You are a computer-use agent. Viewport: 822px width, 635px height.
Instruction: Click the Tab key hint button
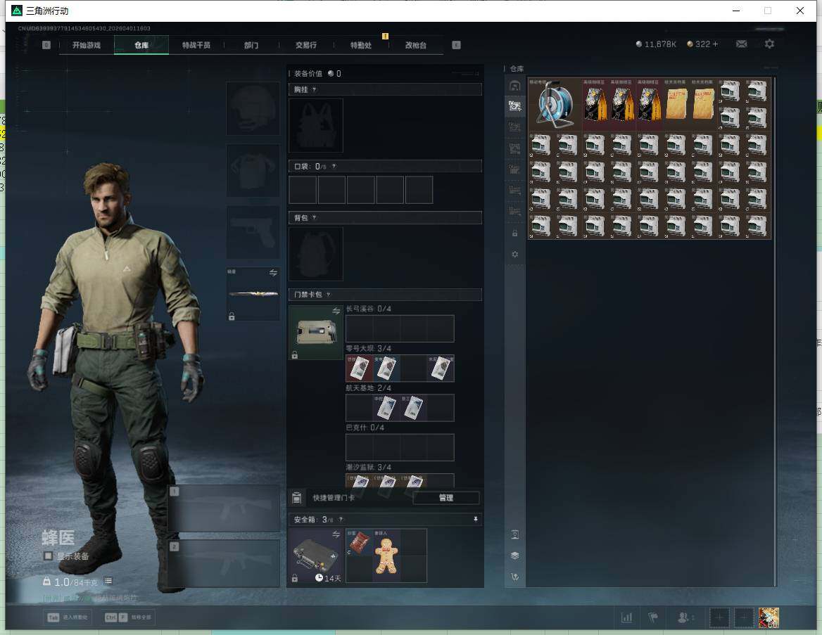click(69, 617)
